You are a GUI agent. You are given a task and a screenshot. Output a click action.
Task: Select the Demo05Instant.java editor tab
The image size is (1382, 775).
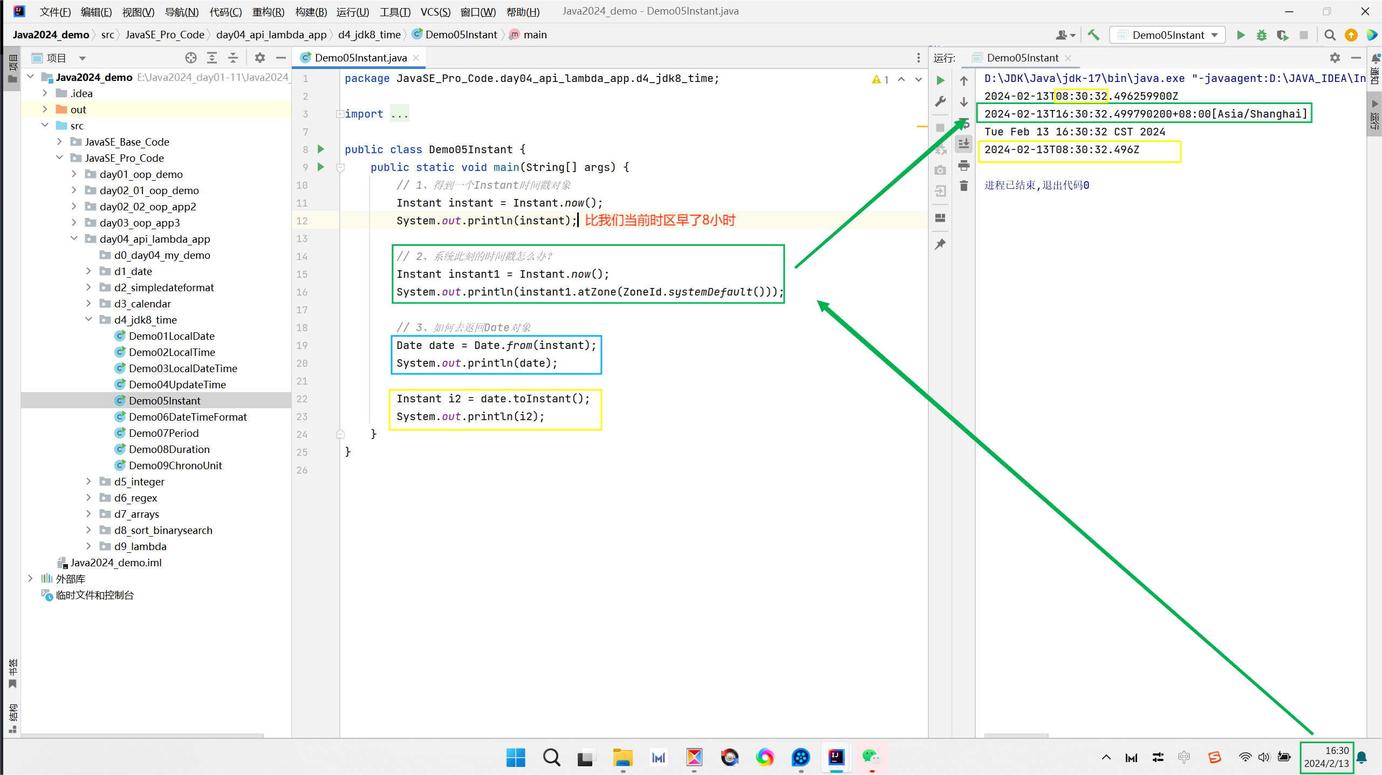360,58
